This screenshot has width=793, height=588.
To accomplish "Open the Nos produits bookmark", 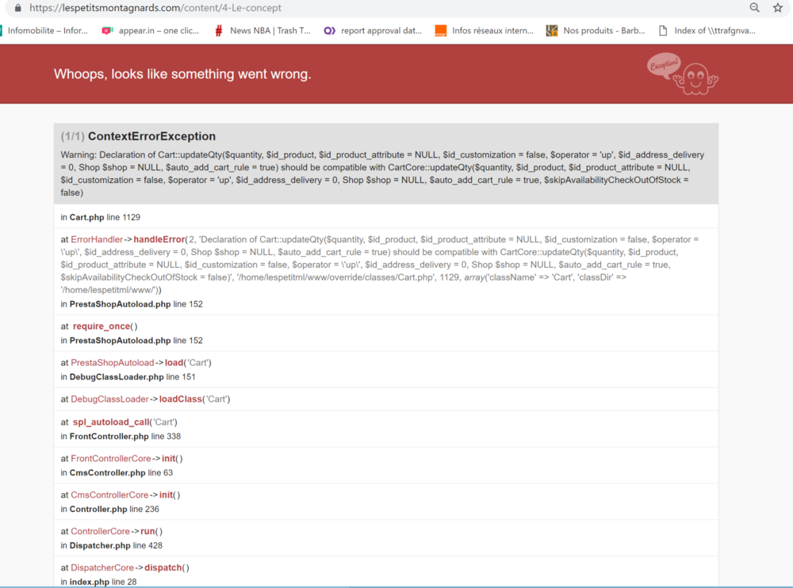I will pyautogui.click(x=596, y=30).
